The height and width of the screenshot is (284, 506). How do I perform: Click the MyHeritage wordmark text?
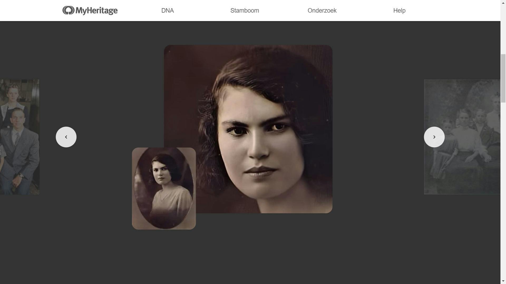point(96,11)
